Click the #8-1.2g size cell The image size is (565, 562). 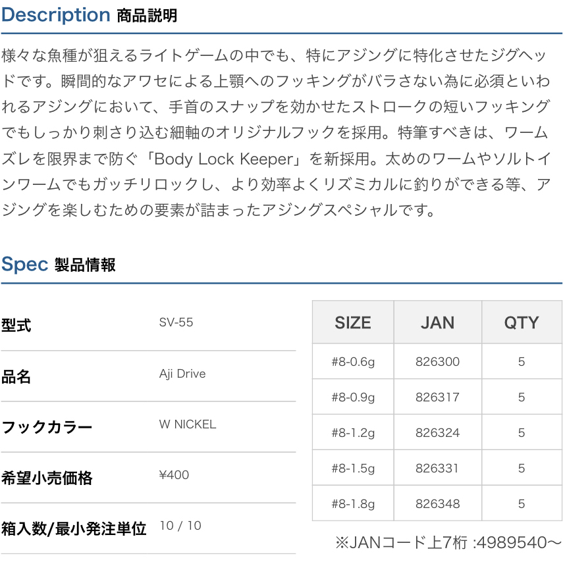coord(353,432)
